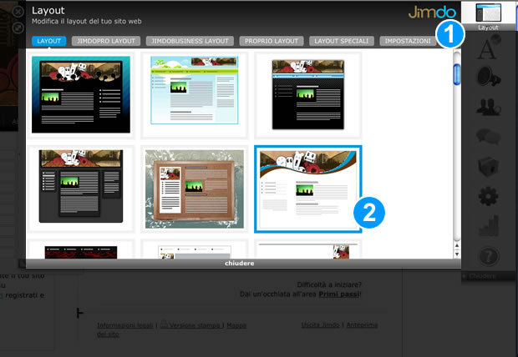Open the IMPOSTAZIONI tab
This screenshot has width=518, height=357.
(408, 41)
